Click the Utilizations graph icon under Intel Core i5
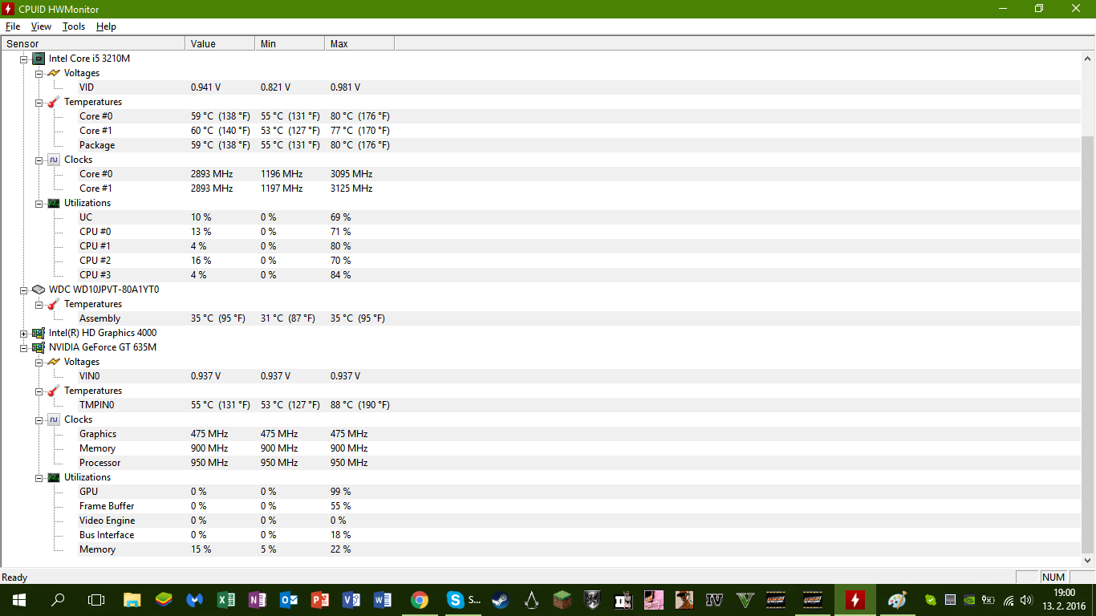This screenshot has height=616, width=1096. 54,203
